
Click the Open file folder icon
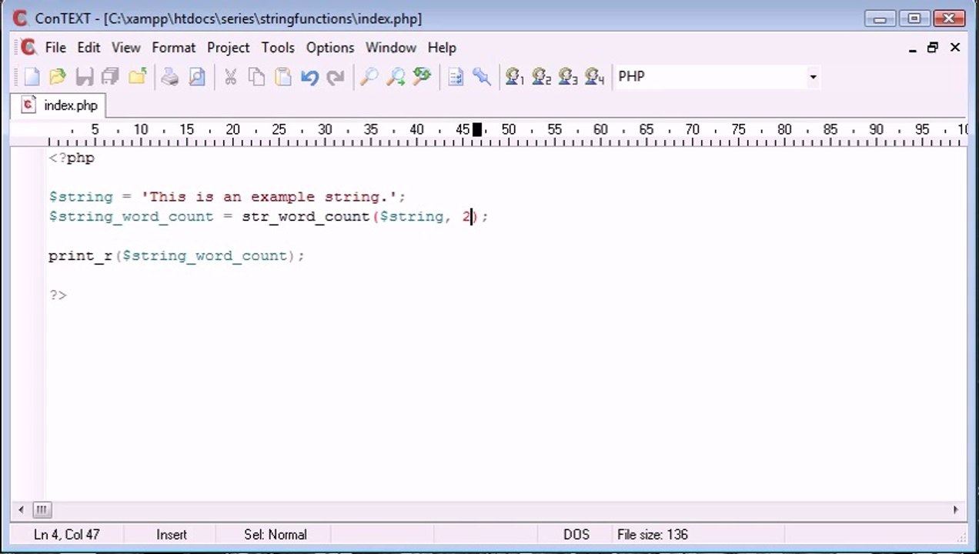tap(58, 76)
